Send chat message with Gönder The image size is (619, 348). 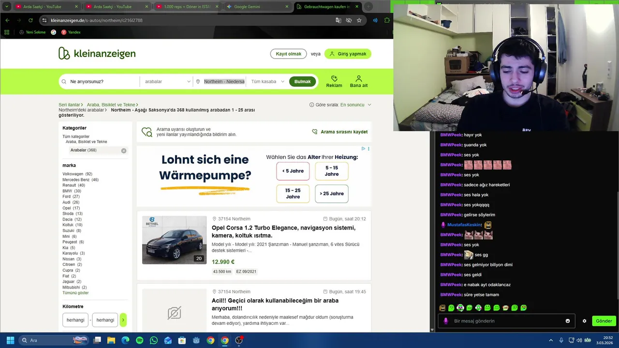tap(604, 321)
